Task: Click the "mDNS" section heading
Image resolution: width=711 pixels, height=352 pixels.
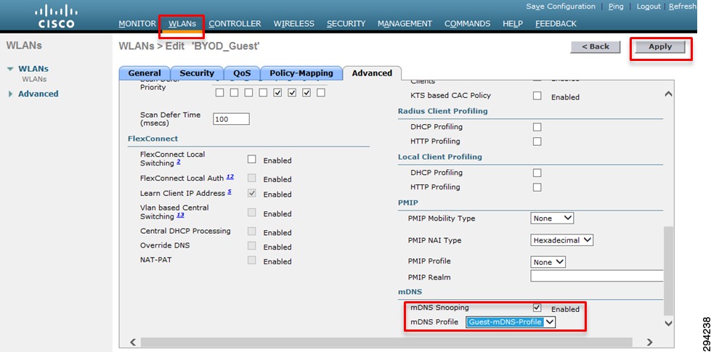Action: (410, 292)
